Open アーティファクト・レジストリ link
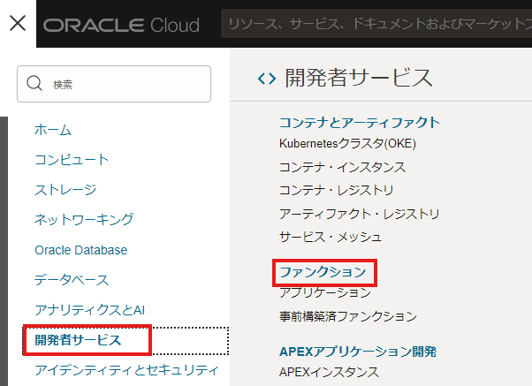The image size is (532, 386). click(x=360, y=214)
